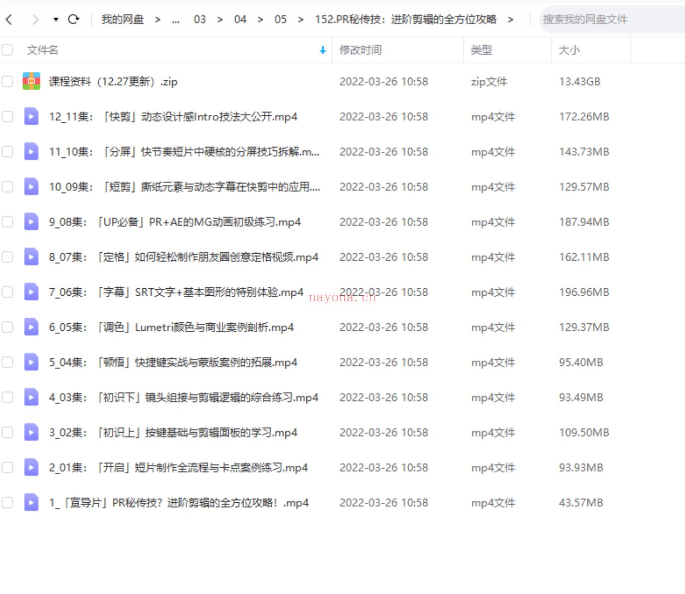
Task: Expand chevron after 04 breadcrumb
Action: click(x=260, y=20)
